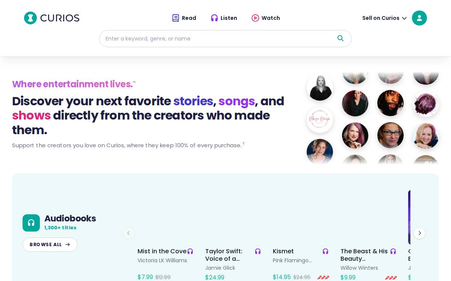Click the 1,300+ titles text

coord(61,228)
